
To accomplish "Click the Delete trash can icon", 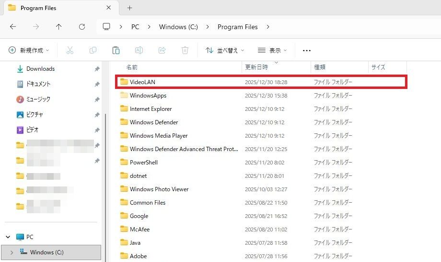I will [x=185, y=50].
